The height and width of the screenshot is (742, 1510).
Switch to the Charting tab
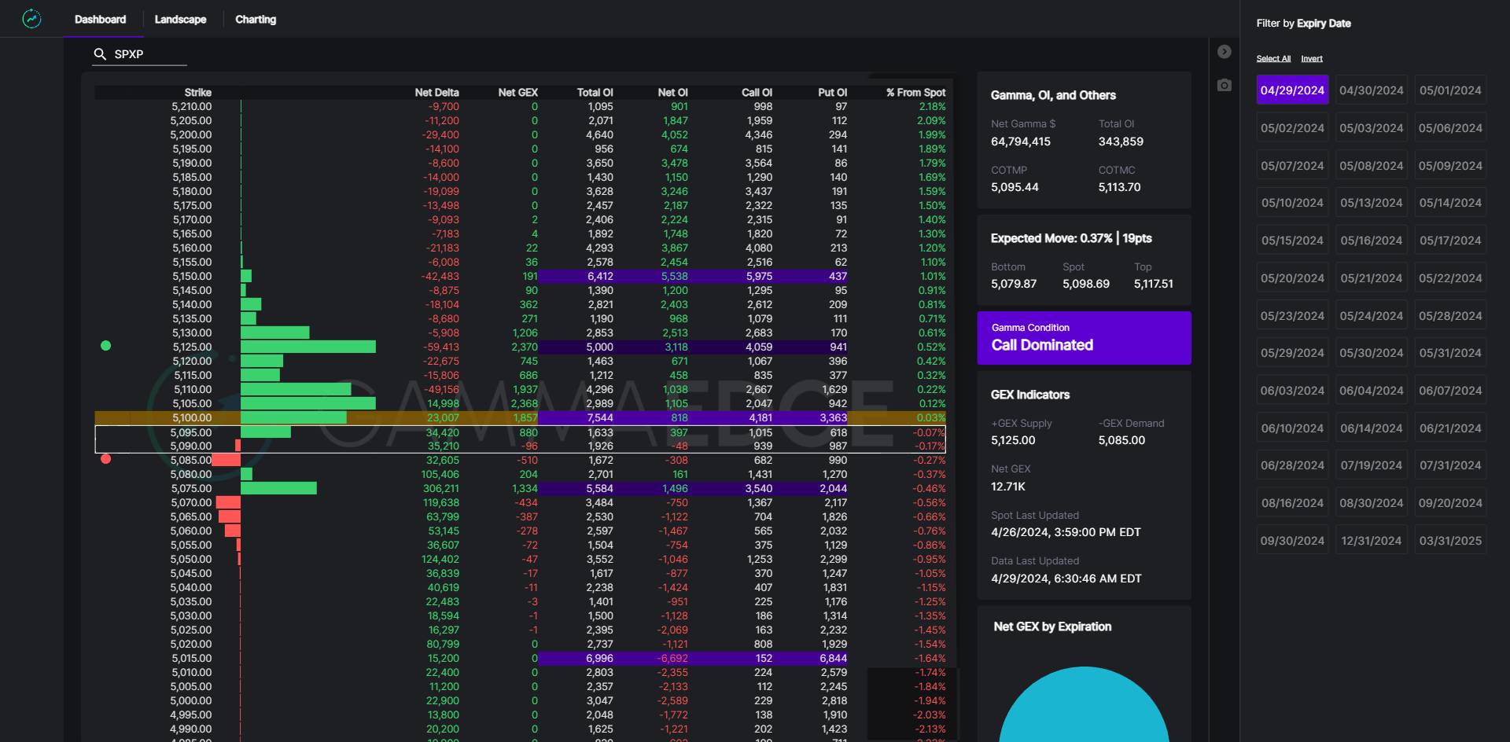256,20
